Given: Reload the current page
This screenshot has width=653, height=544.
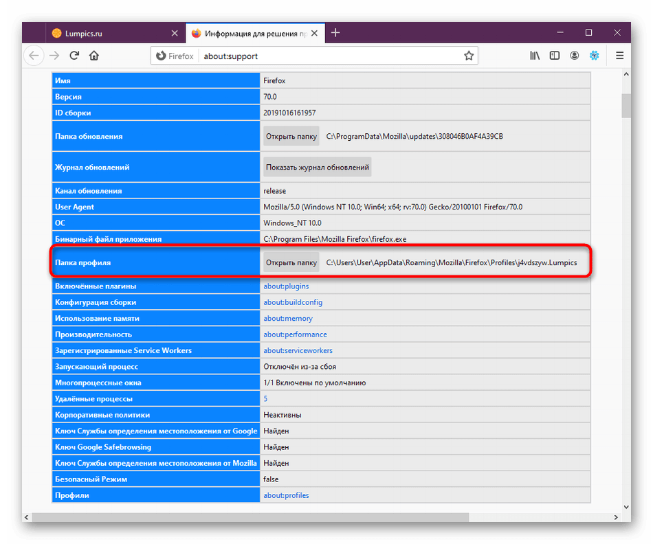Looking at the screenshot, I should 74,56.
